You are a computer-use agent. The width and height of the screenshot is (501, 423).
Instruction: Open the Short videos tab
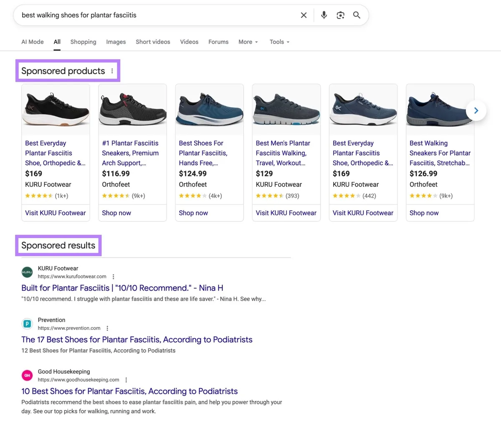pyautogui.click(x=153, y=42)
